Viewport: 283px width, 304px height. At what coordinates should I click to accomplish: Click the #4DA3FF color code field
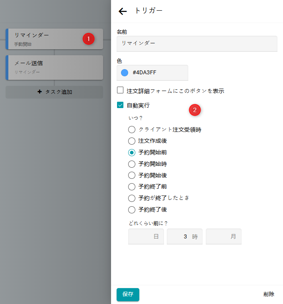click(152, 73)
